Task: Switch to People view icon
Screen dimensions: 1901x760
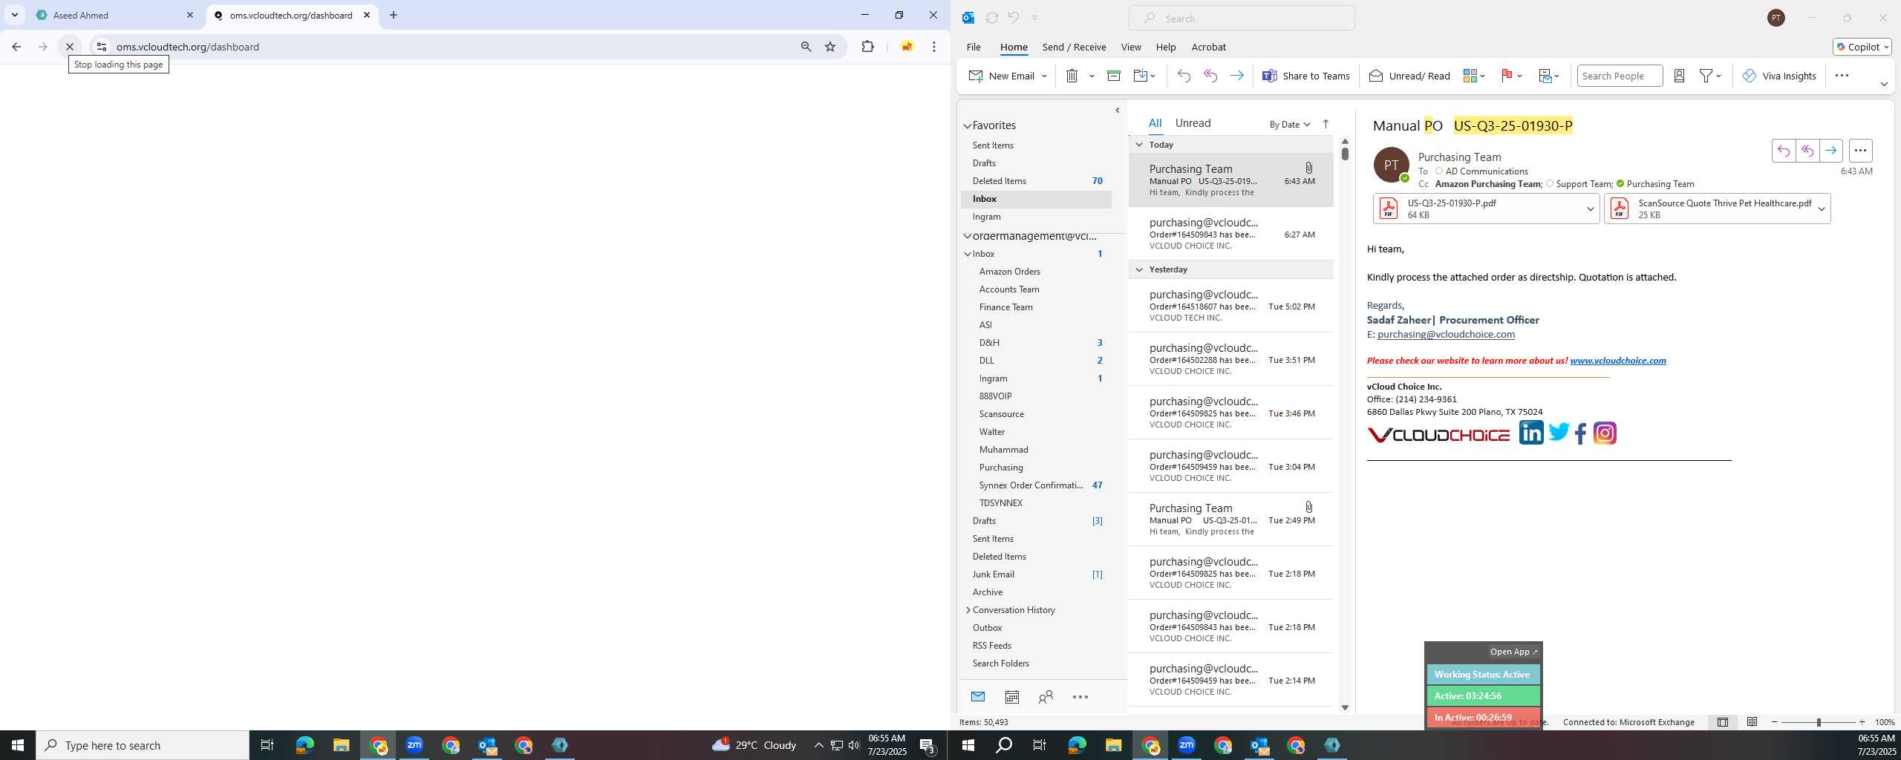Action: (1046, 697)
